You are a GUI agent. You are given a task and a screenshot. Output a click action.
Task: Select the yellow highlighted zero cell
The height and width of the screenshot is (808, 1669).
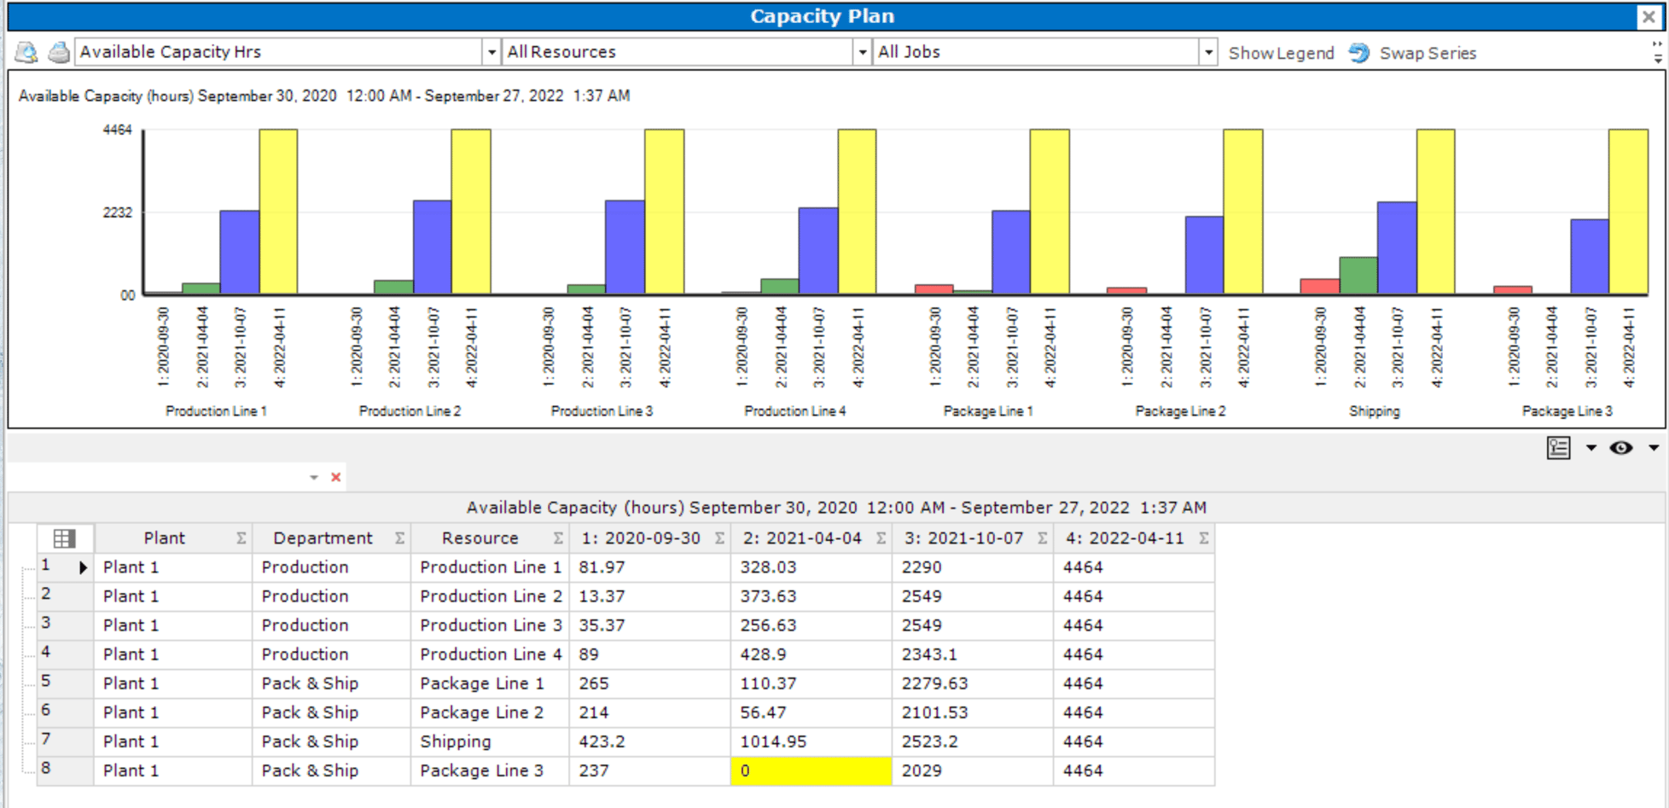[x=811, y=770]
